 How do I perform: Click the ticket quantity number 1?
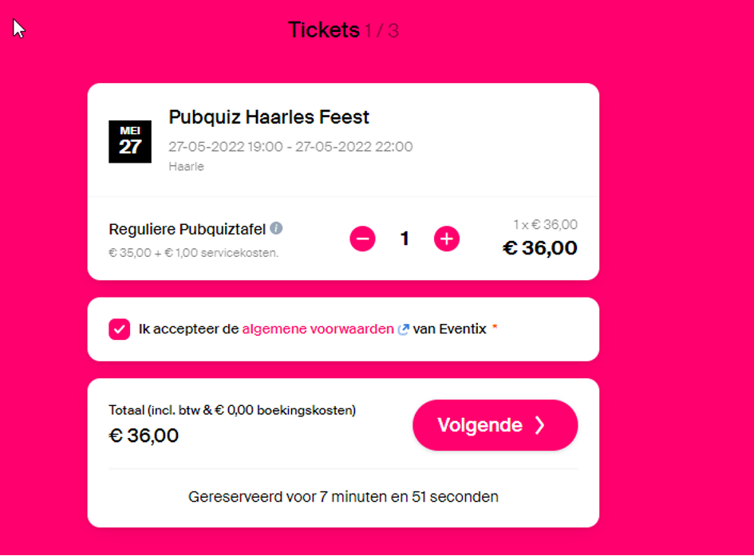pos(405,239)
